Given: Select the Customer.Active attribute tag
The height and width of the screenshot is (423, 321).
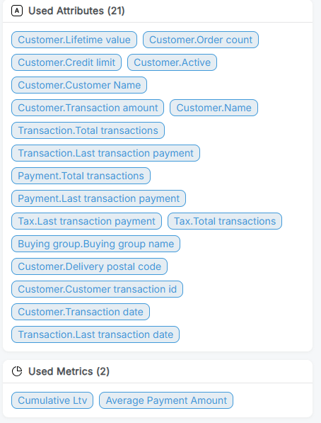Looking at the screenshot, I should (172, 62).
